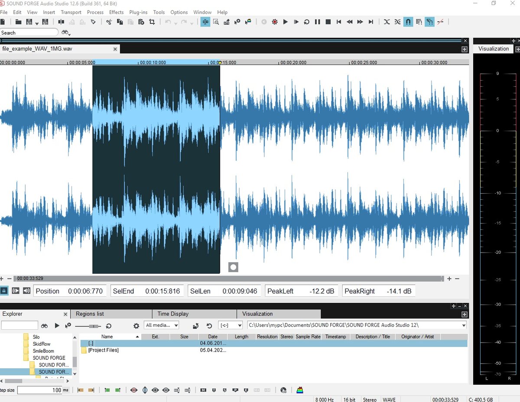Click the Stop button
The height and width of the screenshot is (402, 520).
[x=328, y=22]
